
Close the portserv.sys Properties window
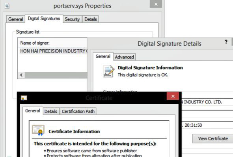[156, 4]
